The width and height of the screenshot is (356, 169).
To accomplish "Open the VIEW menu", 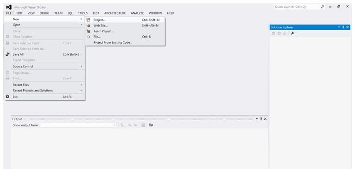I will 31,13.
